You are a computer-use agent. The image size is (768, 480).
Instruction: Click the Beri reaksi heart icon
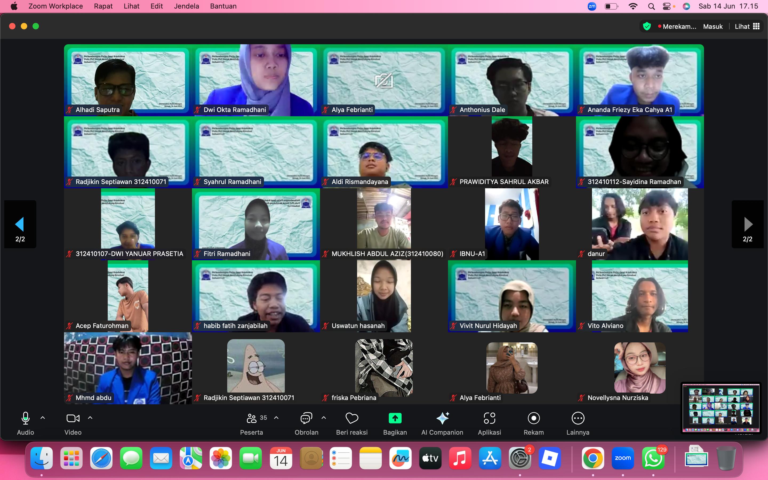352,419
